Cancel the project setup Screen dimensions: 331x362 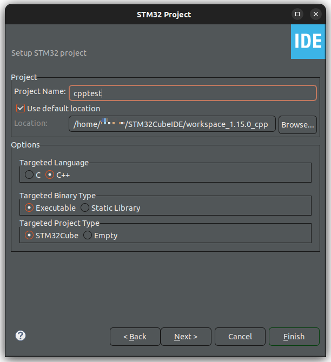[x=240, y=337]
